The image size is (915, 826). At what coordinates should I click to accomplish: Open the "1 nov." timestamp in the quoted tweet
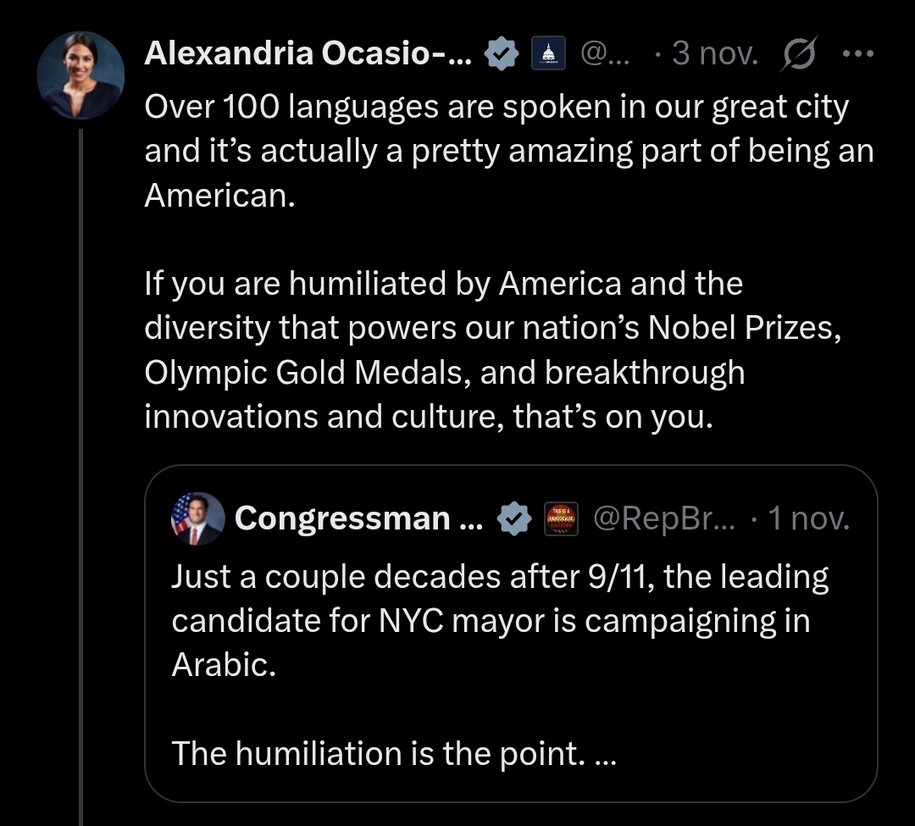pos(807,518)
